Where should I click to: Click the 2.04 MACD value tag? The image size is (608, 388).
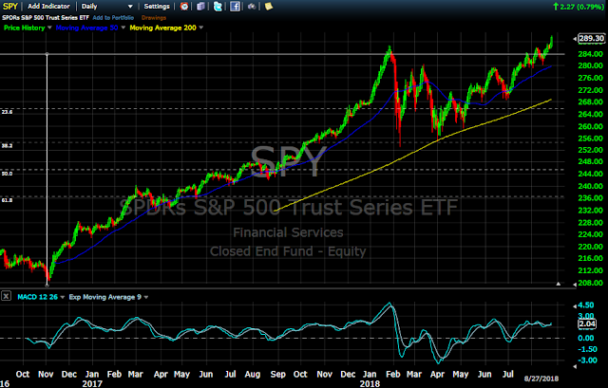tap(587, 323)
